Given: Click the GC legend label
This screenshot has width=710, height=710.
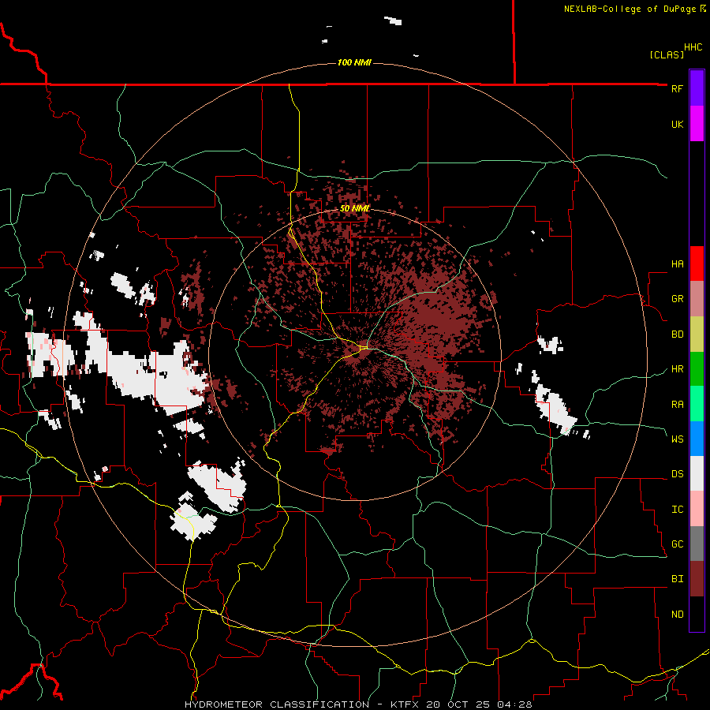Looking at the screenshot, I should (x=677, y=544).
